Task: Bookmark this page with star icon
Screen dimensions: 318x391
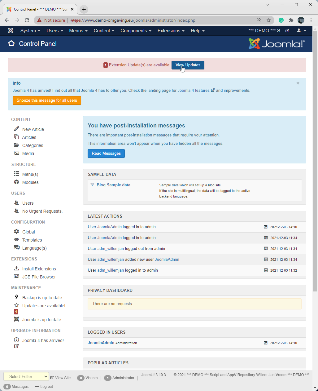Action: [x=268, y=20]
